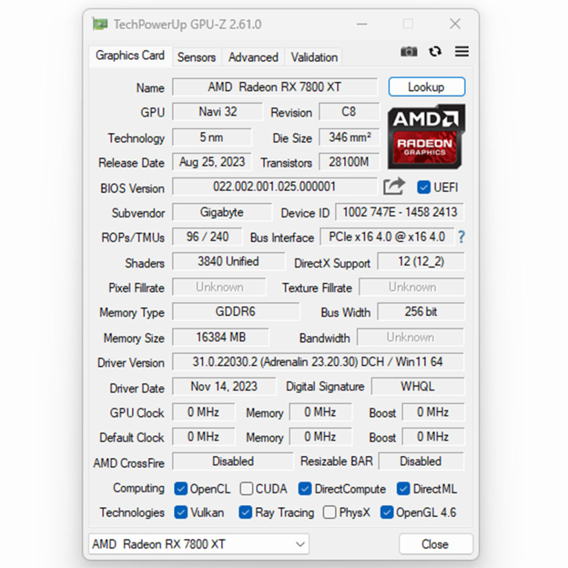Click the Default Clock row Memory field

(320, 437)
